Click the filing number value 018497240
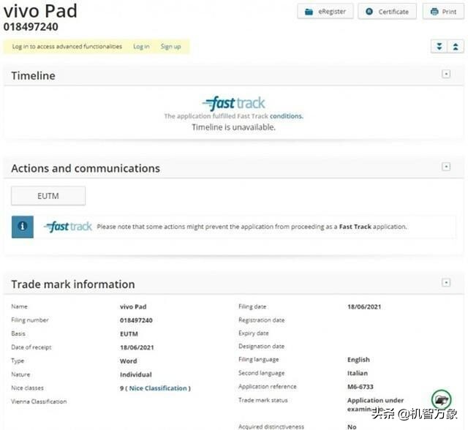The height and width of the screenshot is (430, 468). [136, 320]
